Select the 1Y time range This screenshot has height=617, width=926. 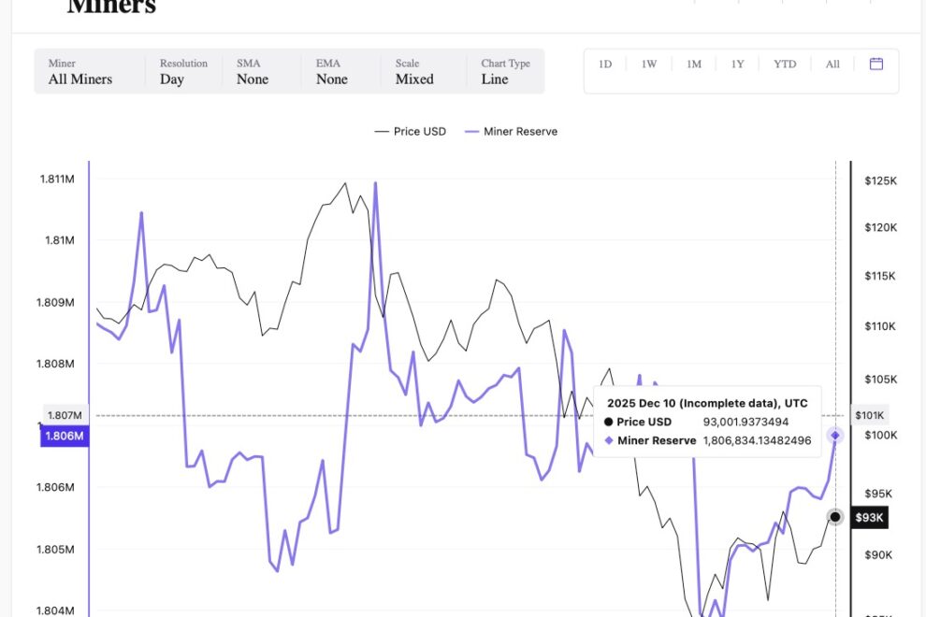737,64
